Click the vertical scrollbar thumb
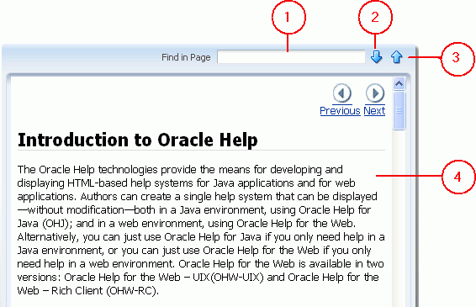The height and width of the screenshot is (307, 476). pyautogui.click(x=399, y=110)
